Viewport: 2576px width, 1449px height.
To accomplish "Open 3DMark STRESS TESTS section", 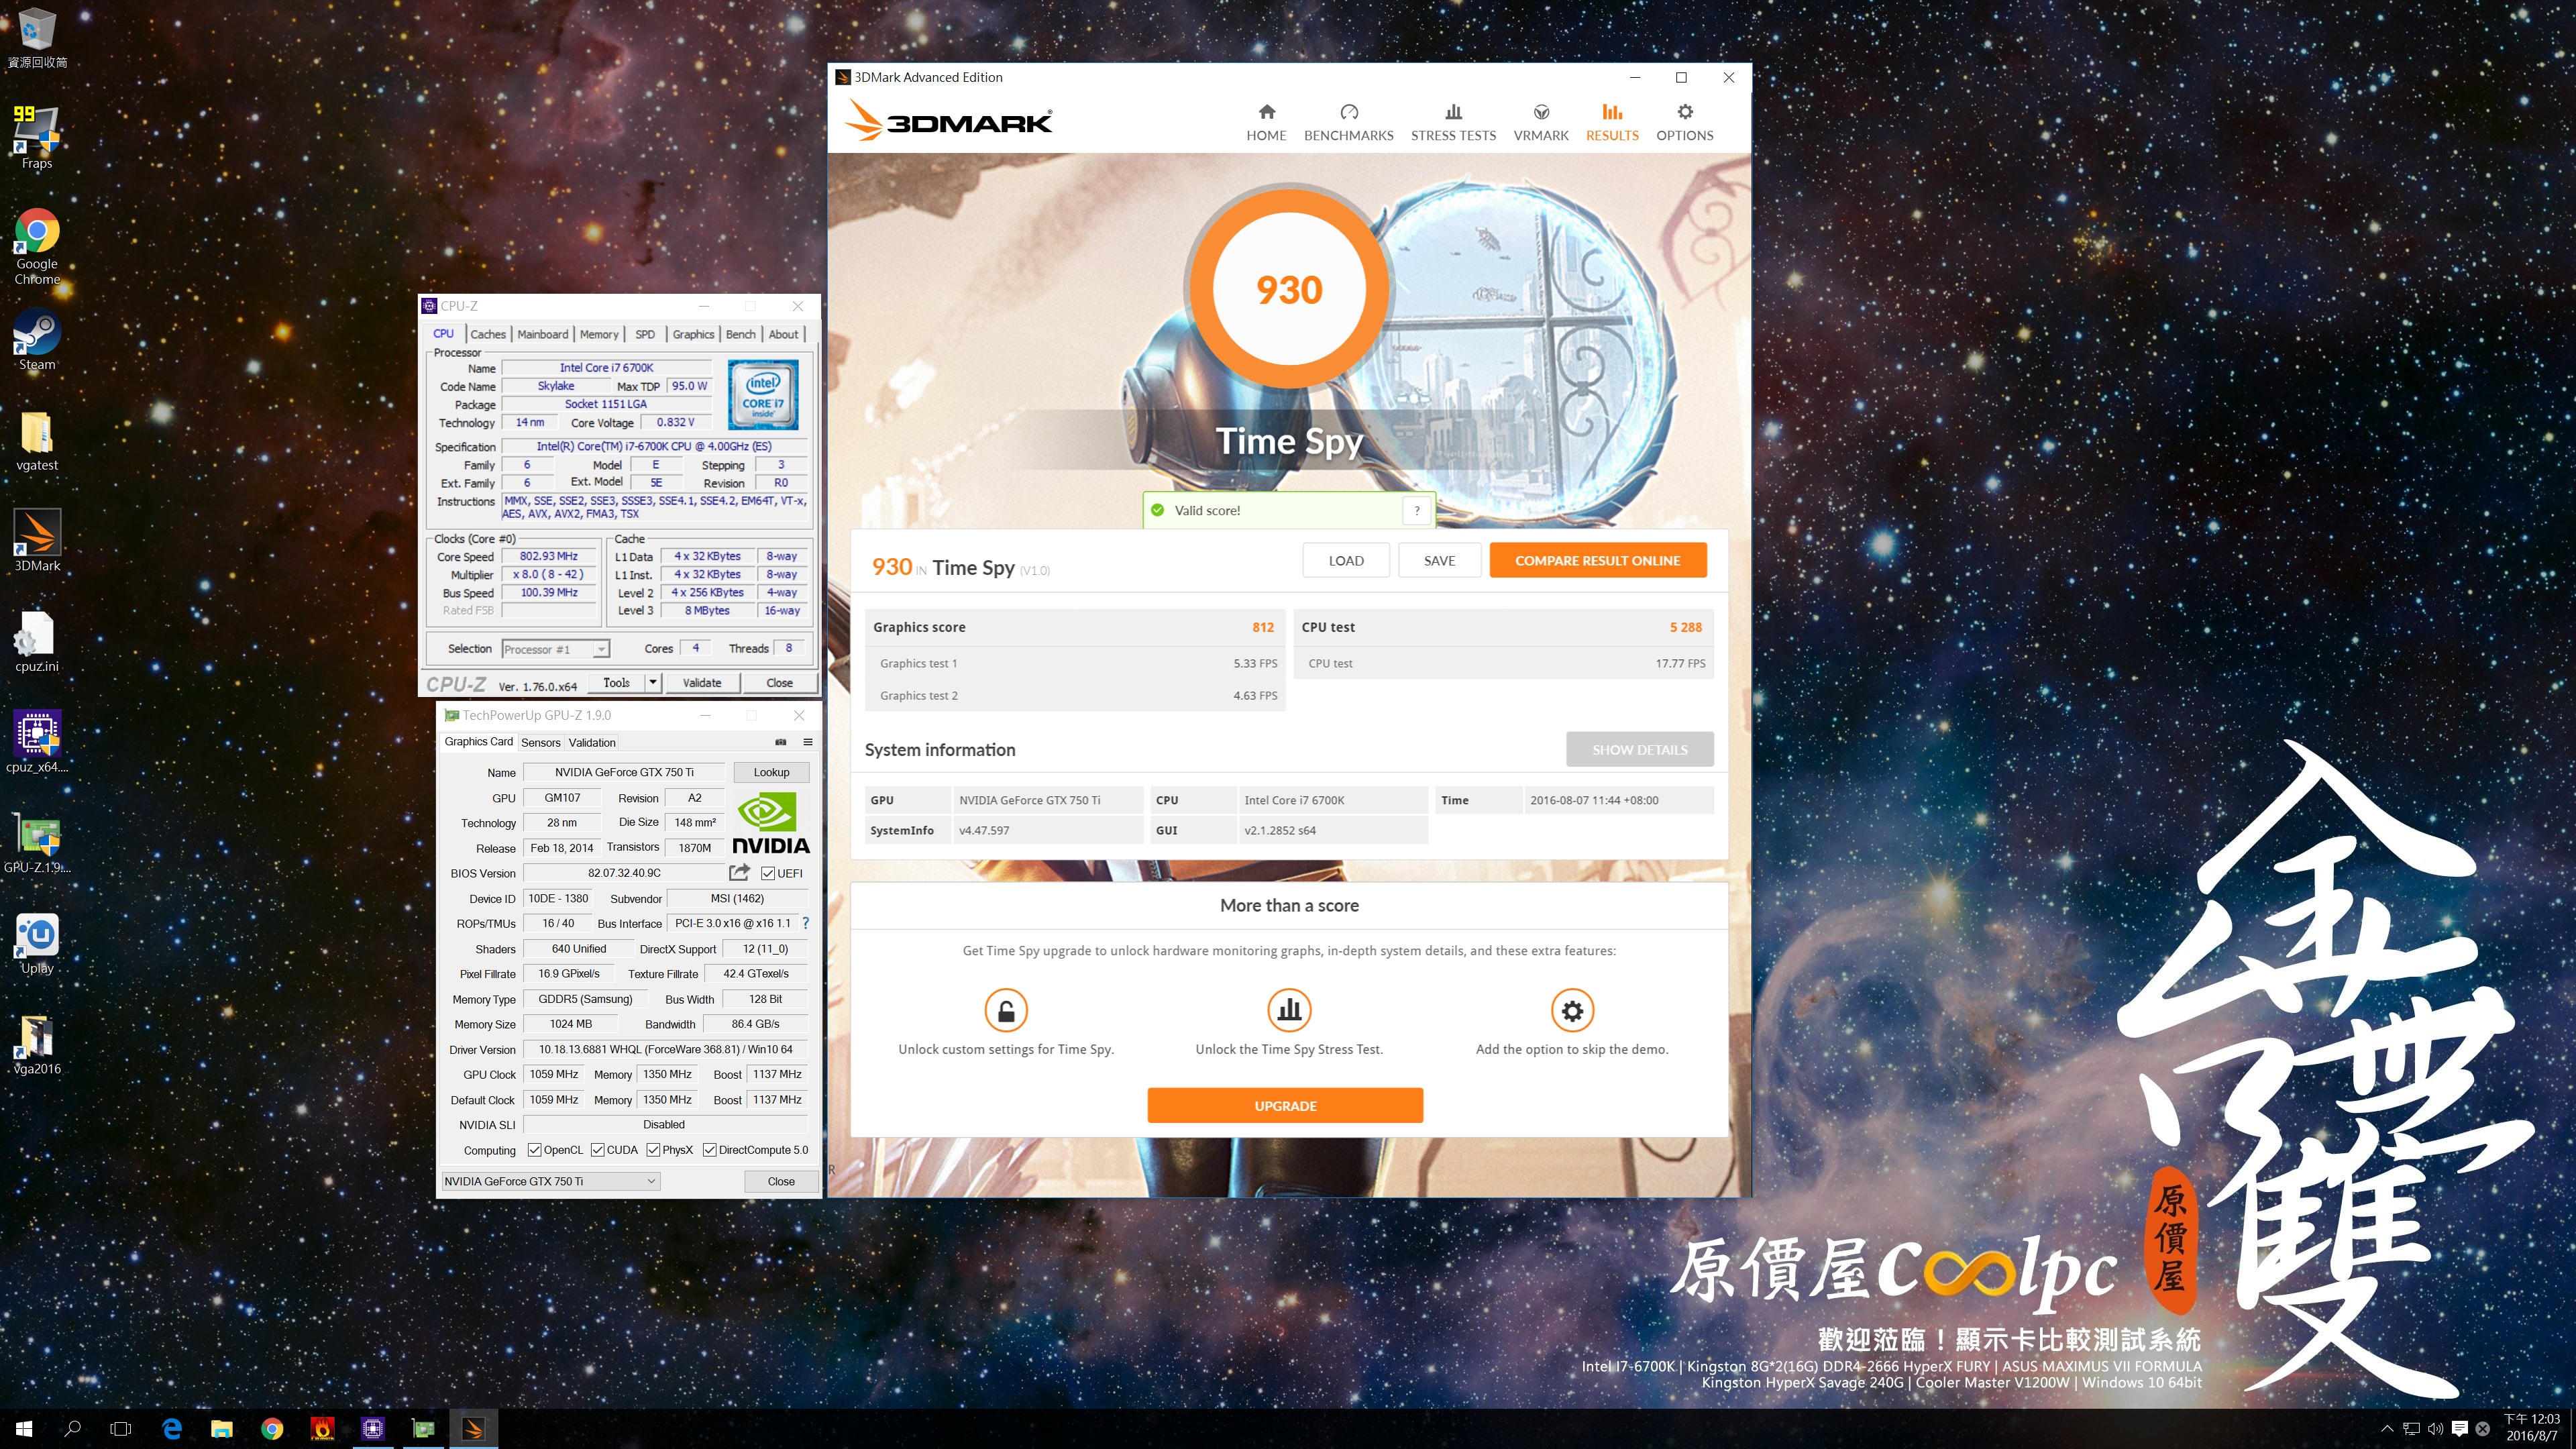I will click(x=1453, y=123).
